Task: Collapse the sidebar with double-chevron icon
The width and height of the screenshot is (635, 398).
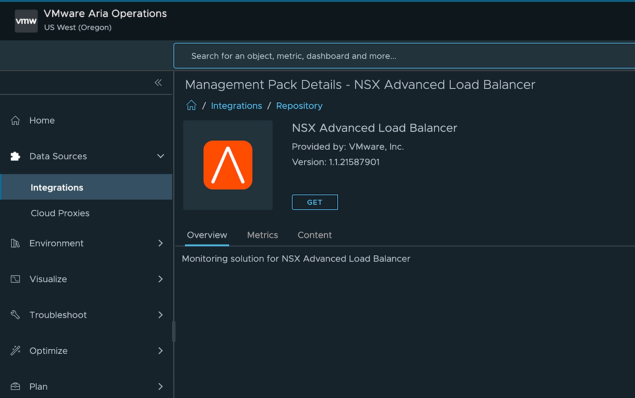Action: [158, 83]
